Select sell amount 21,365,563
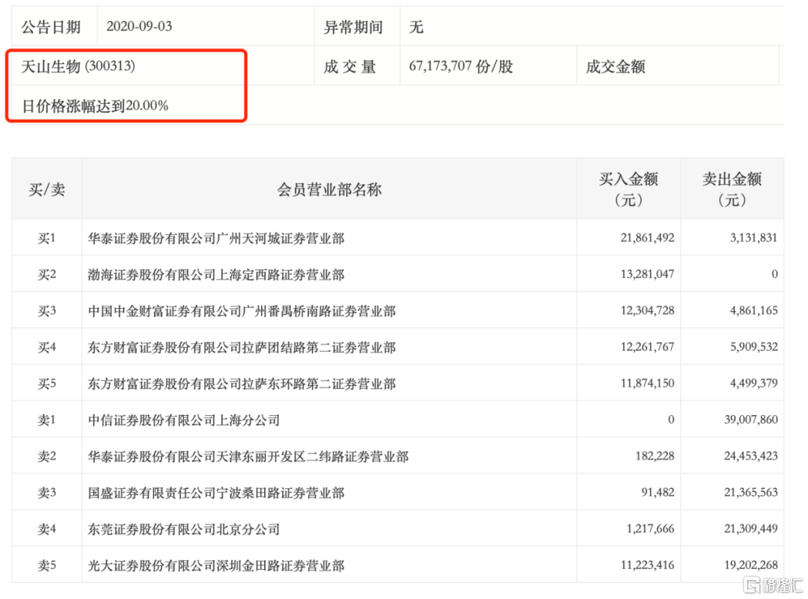 (751, 492)
